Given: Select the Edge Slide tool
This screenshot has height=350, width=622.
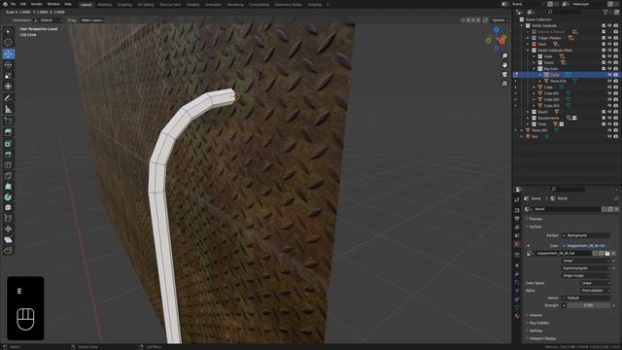Looking at the screenshot, I should coord(9,218).
